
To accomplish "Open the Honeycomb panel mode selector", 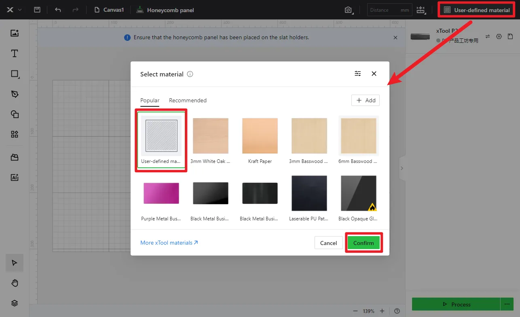I will point(165,10).
